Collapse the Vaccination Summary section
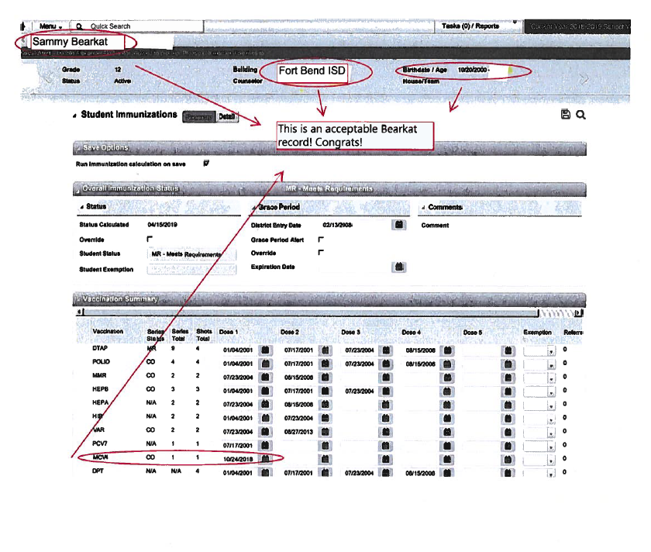This screenshot has height=552, width=651. [78, 299]
